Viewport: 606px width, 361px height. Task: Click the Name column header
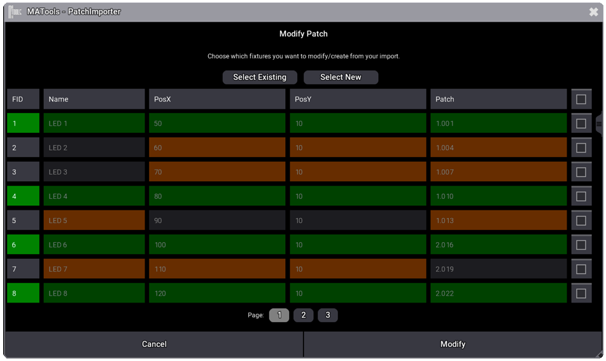tap(94, 100)
